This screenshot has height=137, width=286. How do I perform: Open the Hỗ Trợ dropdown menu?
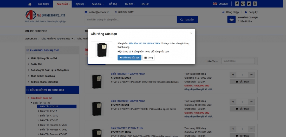point(114,4)
